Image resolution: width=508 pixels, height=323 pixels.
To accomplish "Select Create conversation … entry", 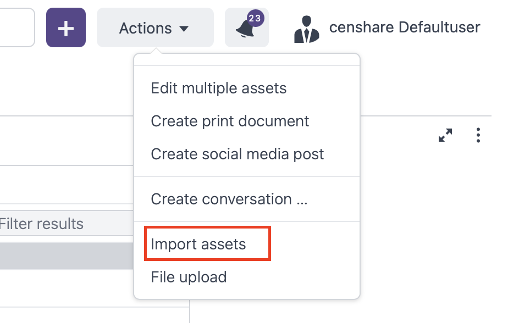I will click(x=229, y=199).
